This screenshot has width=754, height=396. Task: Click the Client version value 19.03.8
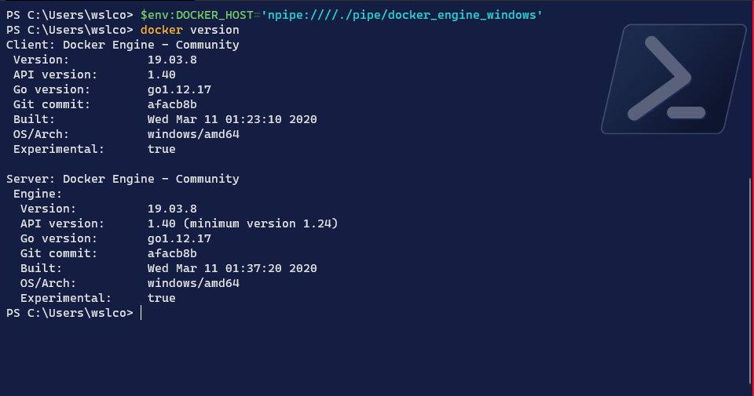172,60
